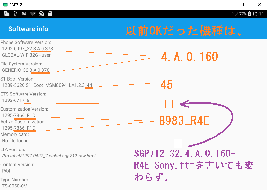Click the Memory card label
The image size is (267, 190).
pyautogui.click(x=15, y=134)
